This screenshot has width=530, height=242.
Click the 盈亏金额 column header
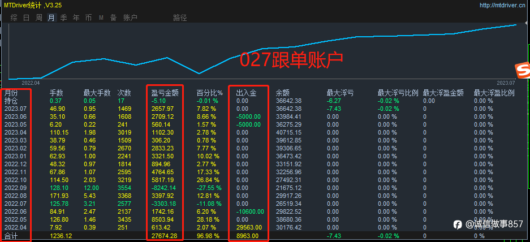click(x=165, y=93)
